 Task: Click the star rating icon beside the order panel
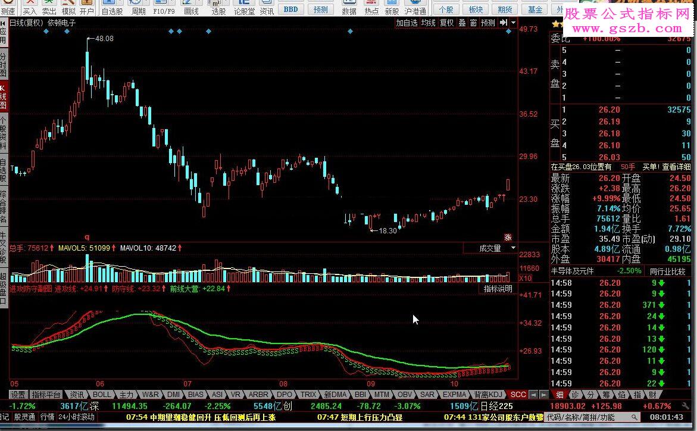tap(558, 24)
